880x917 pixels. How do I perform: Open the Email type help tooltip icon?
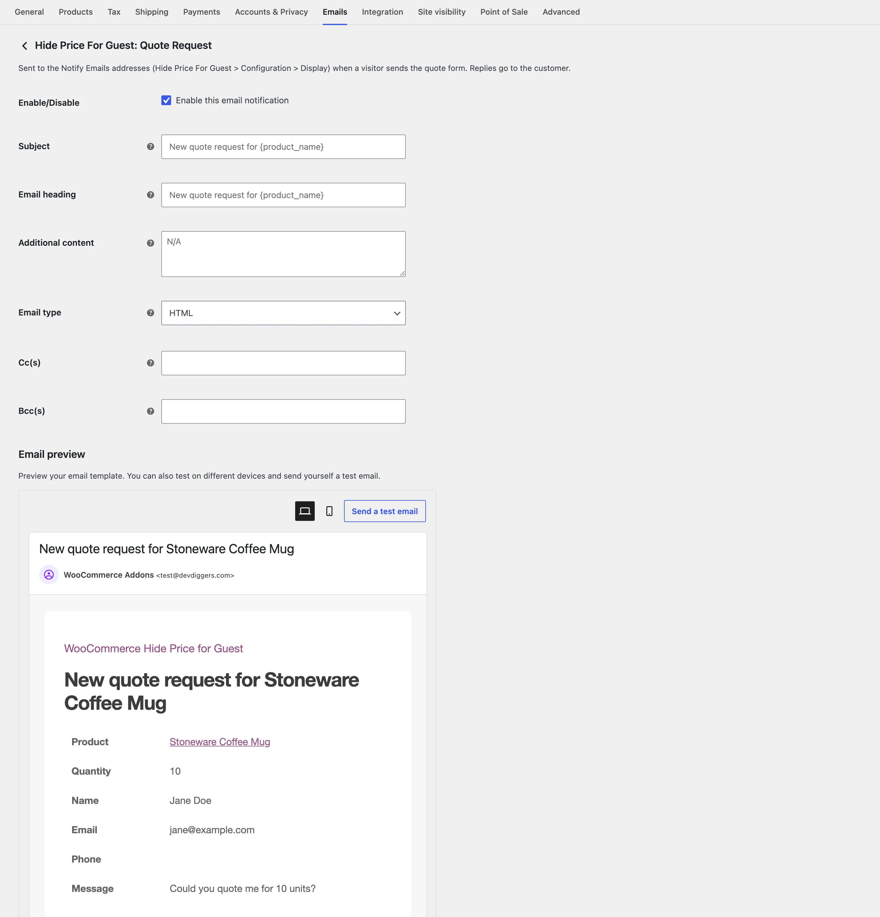tap(151, 312)
